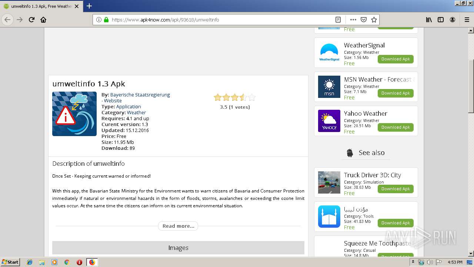Viewport: 474px width, 267px height.
Task: Show hidden system tray icons
Action: point(413,262)
